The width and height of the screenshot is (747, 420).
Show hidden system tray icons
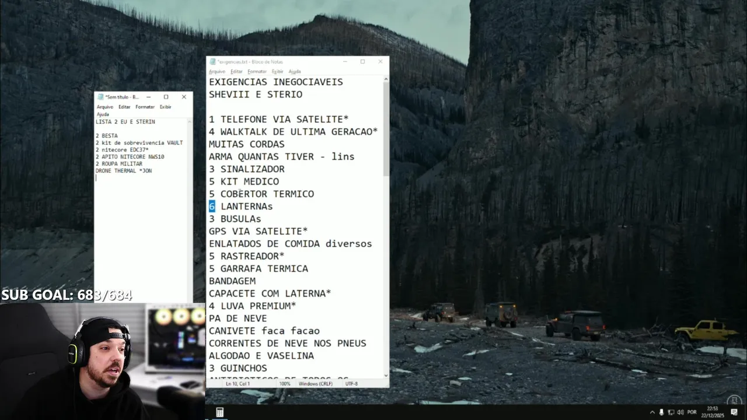652,412
